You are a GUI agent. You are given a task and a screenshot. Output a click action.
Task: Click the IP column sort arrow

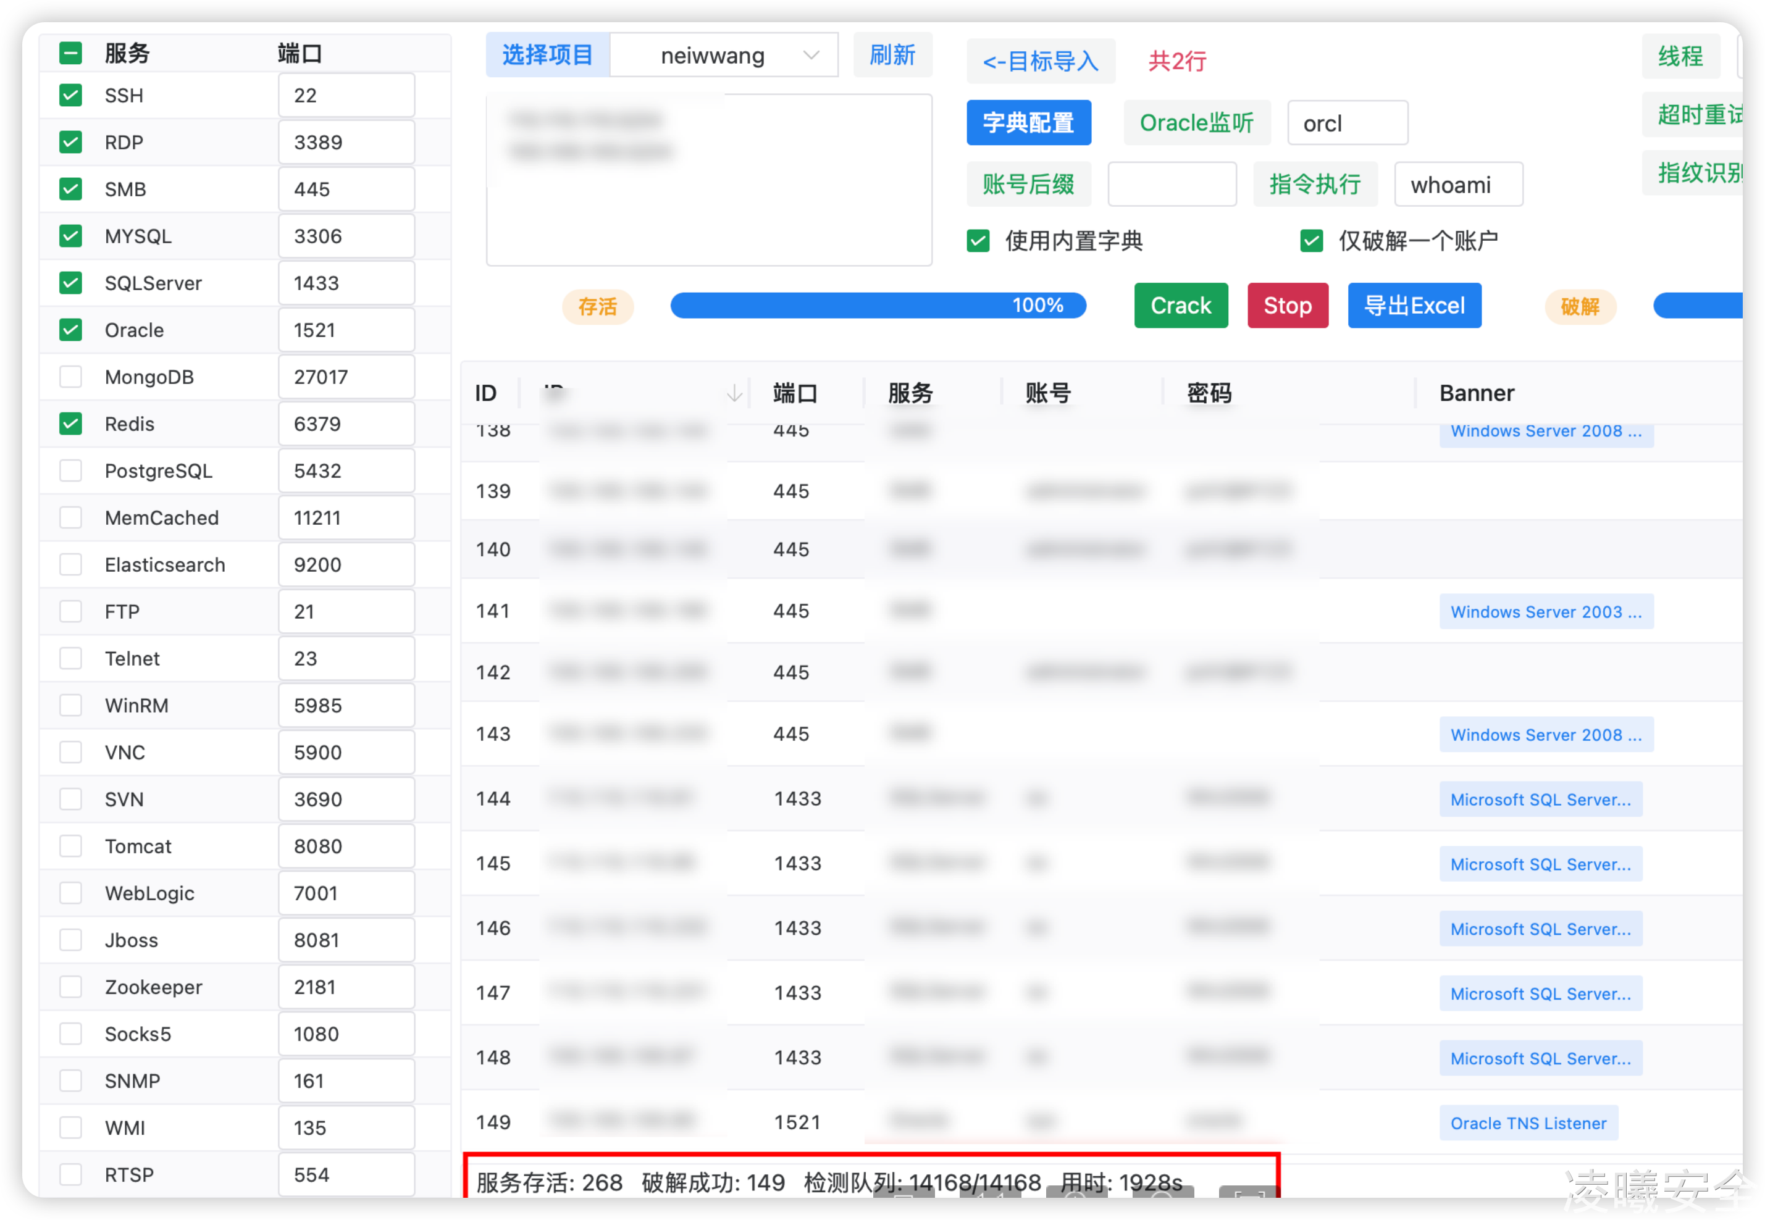(734, 393)
